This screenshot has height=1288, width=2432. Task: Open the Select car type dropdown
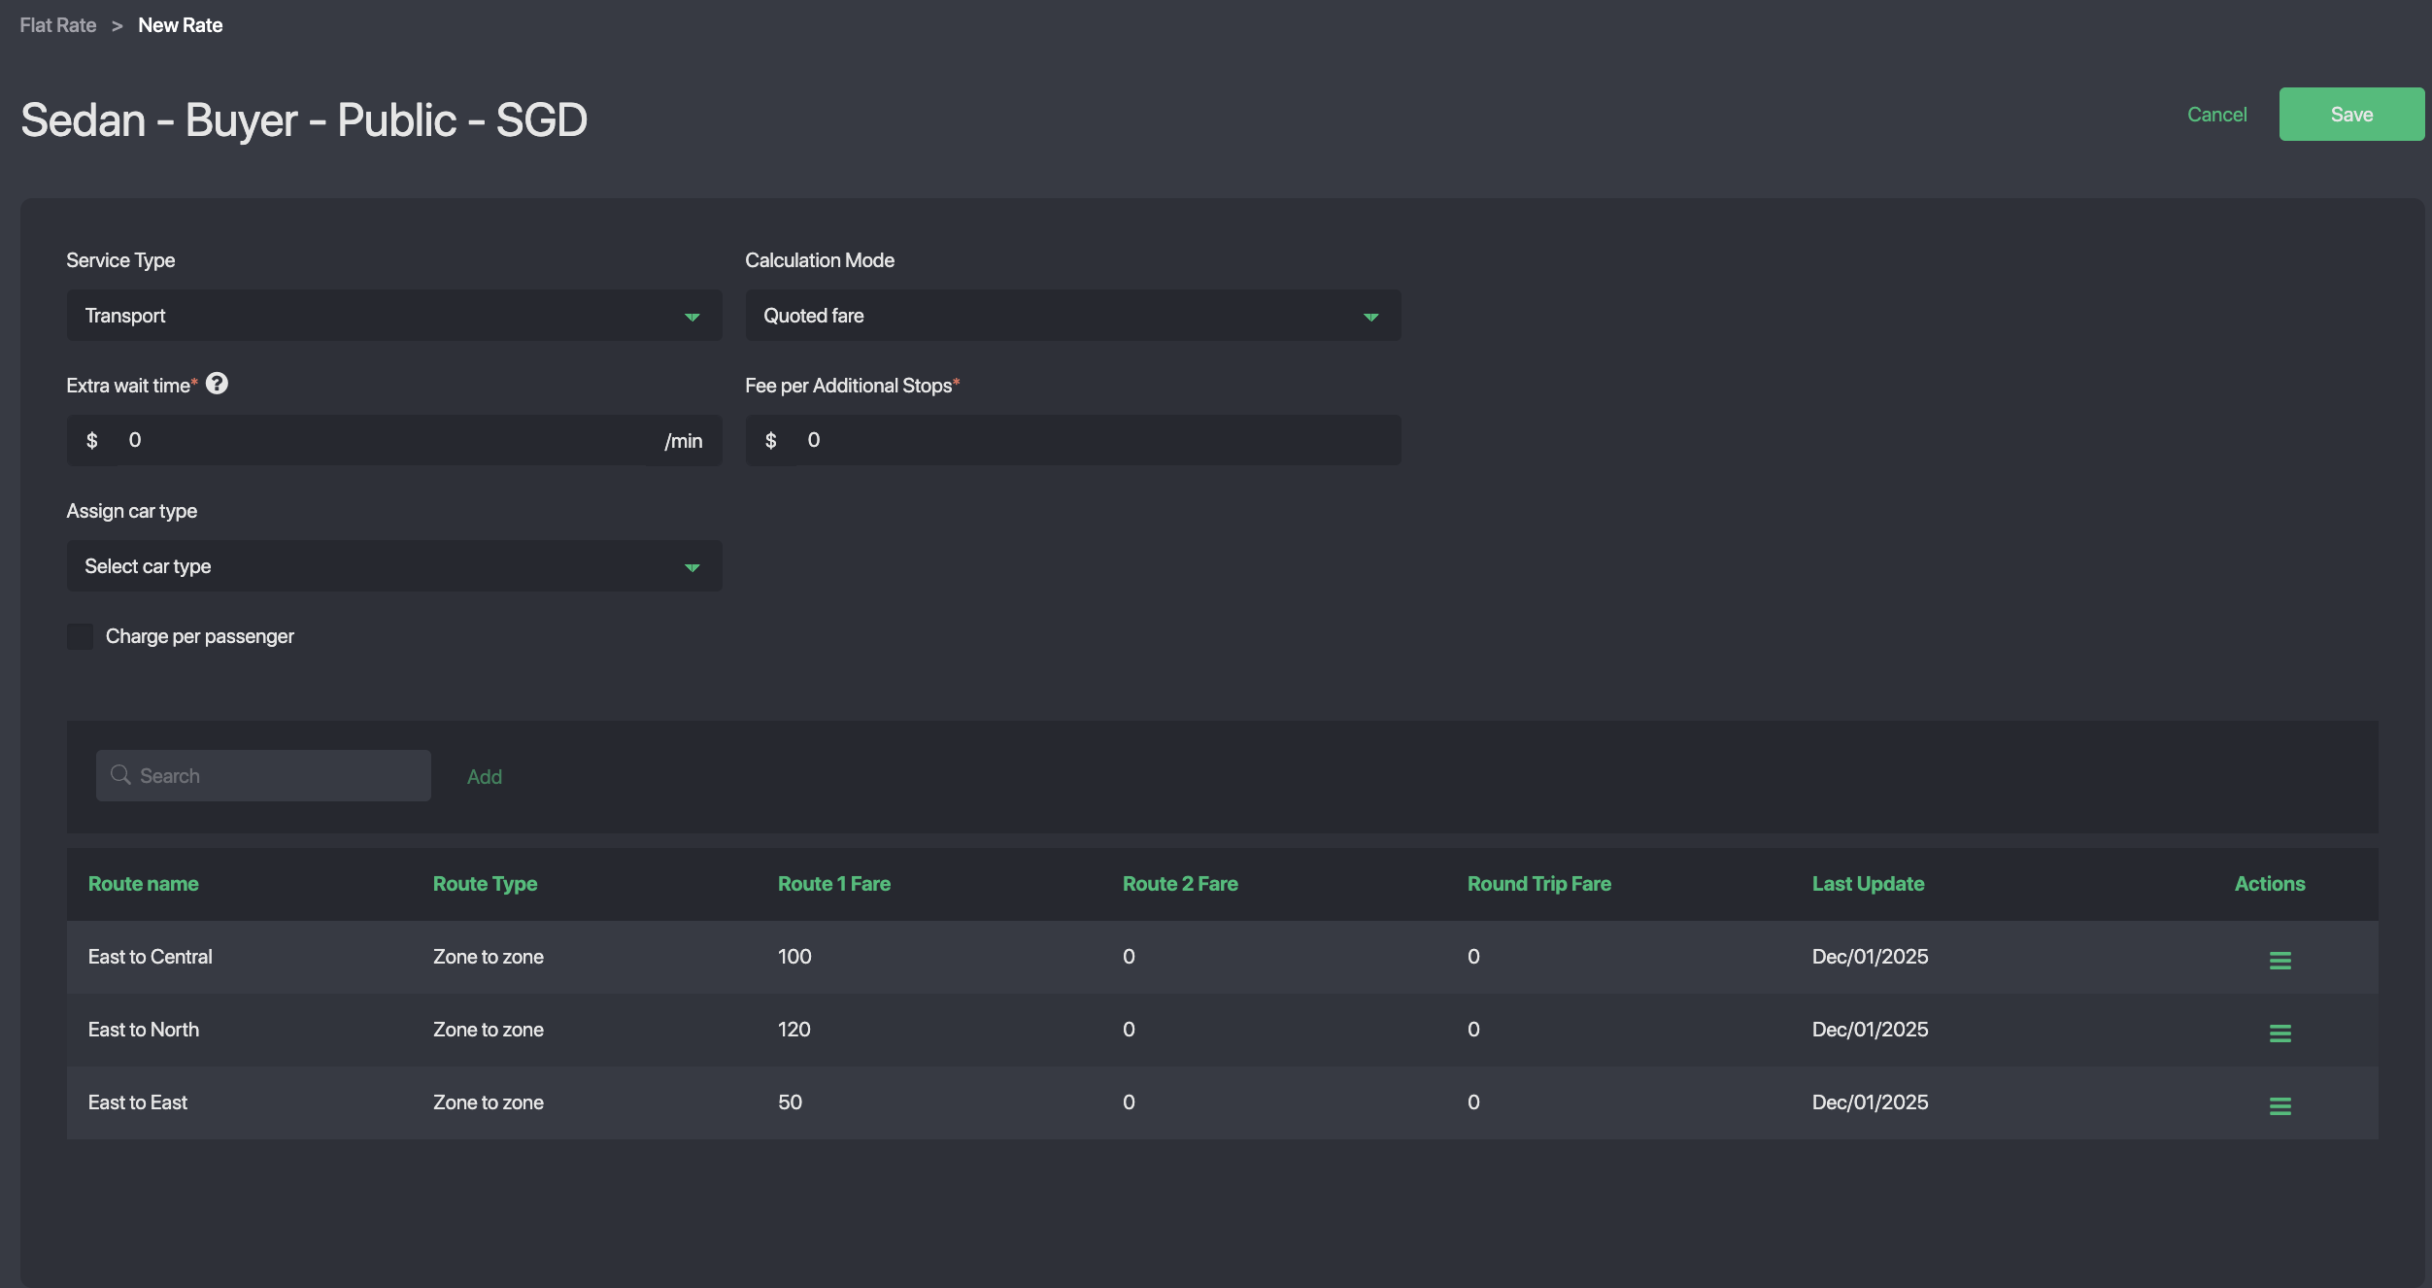(x=393, y=566)
